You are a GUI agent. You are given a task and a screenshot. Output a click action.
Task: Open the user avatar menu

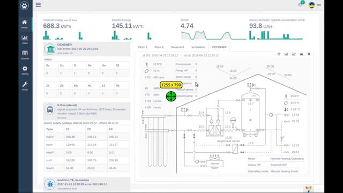pos(312,5)
